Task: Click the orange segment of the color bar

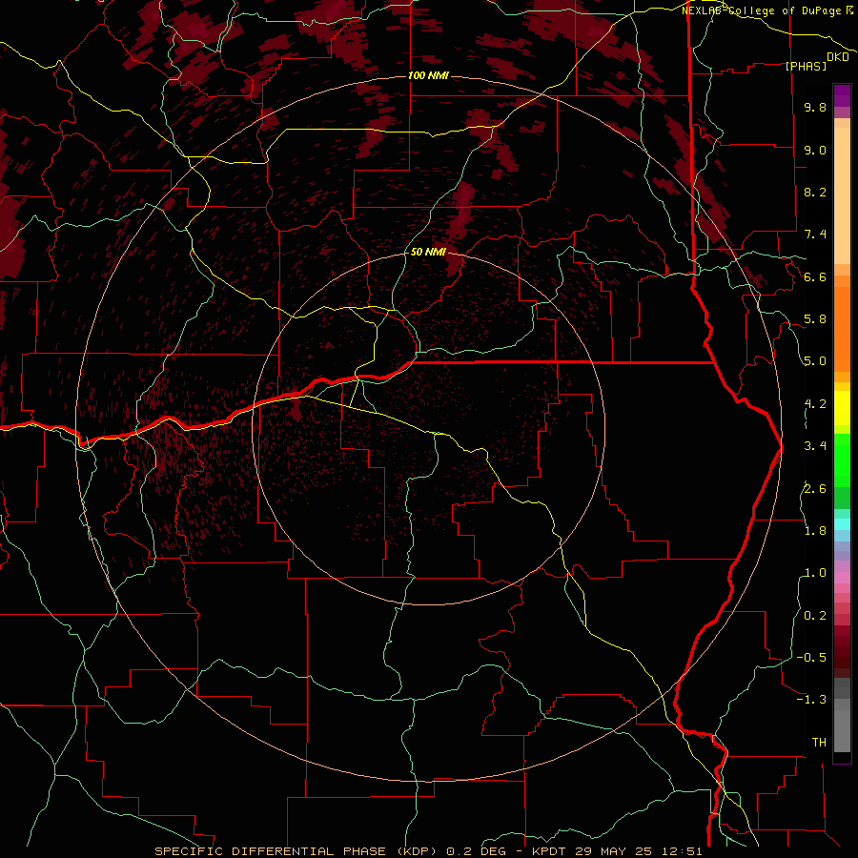Action: tap(842, 328)
